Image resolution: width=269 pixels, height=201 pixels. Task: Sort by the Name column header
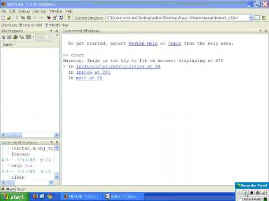point(30,44)
